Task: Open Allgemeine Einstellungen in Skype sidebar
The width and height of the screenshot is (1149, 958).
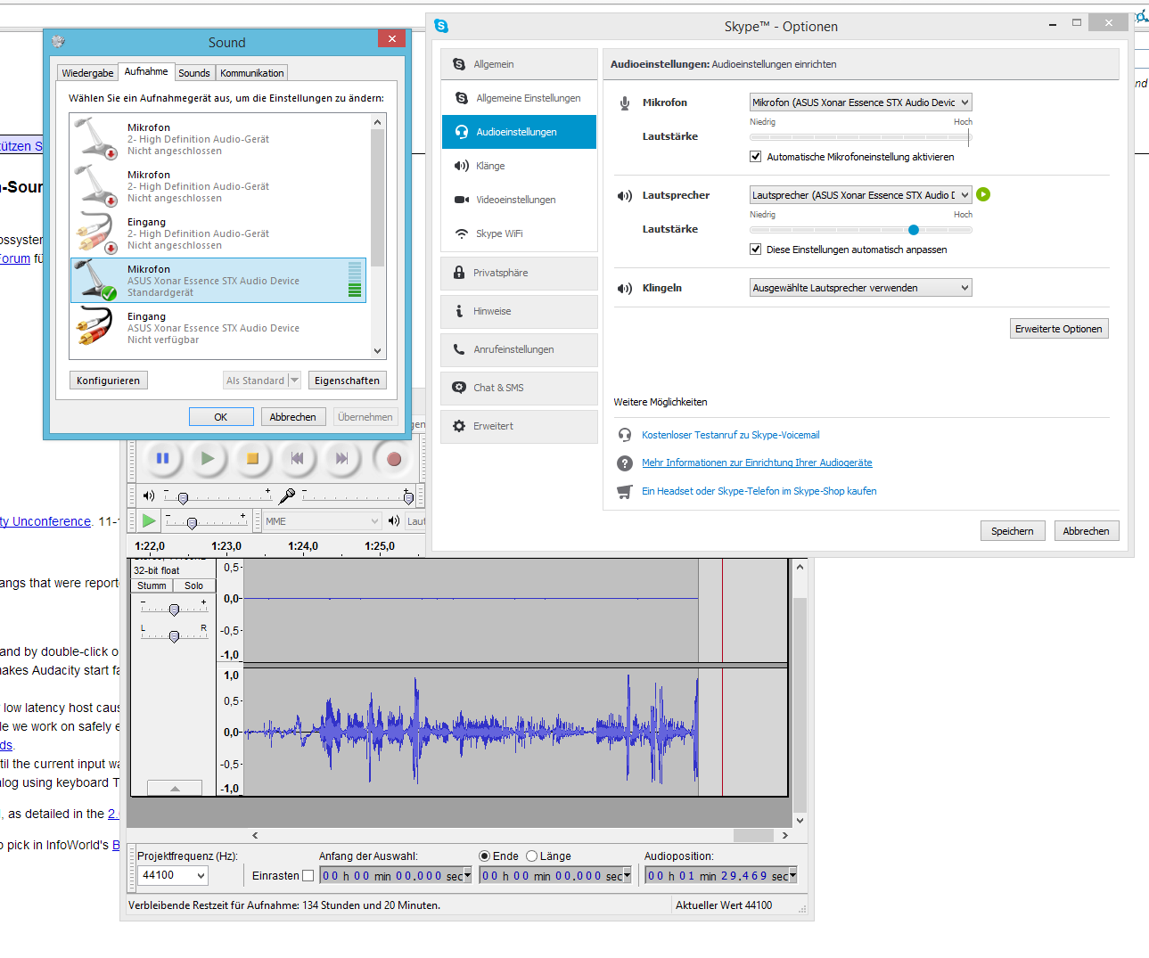Action: (520, 98)
